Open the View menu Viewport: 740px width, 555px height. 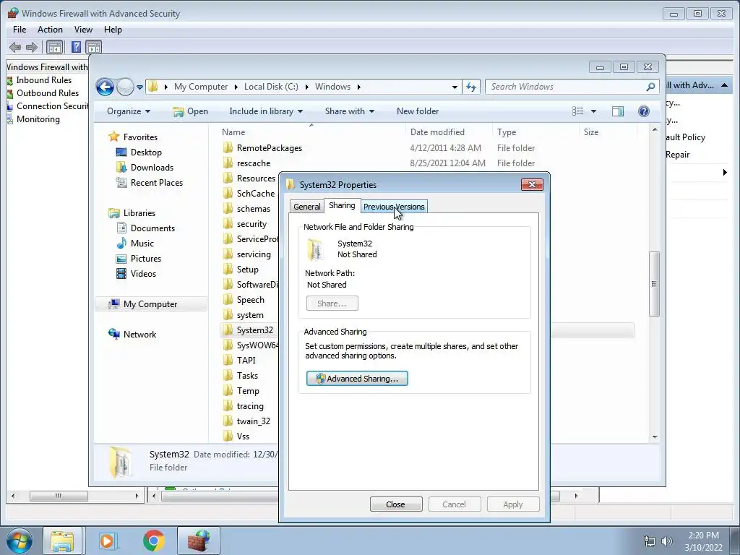[83, 29]
